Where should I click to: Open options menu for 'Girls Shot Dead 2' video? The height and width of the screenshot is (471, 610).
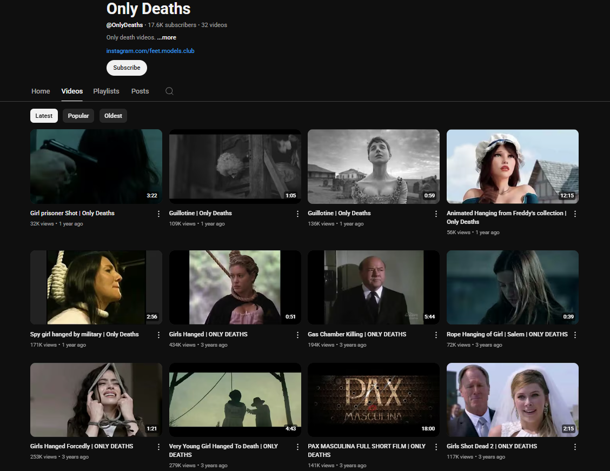coord(575,447)
